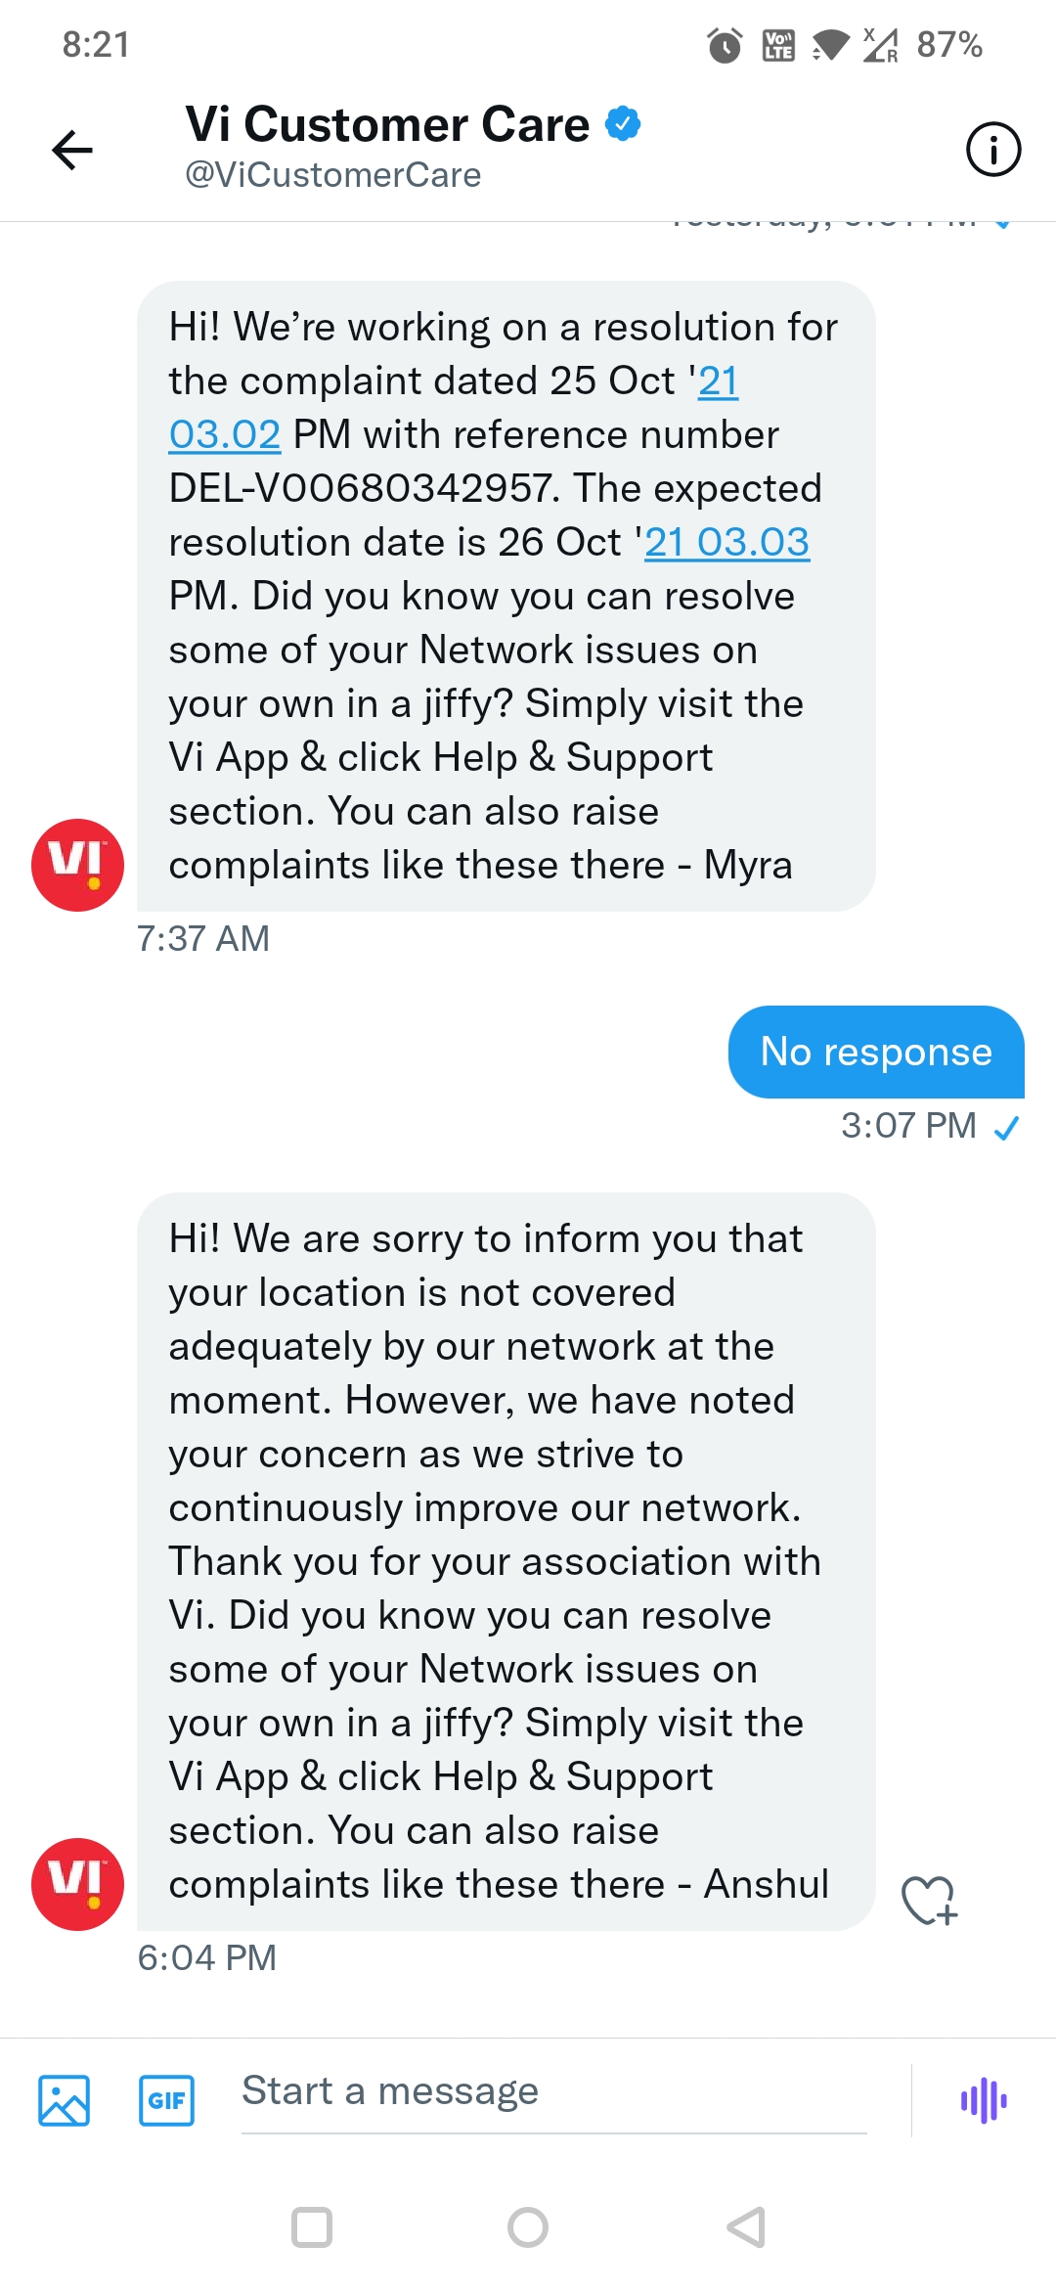Tap the back arrow to leave conversation
The height and width of the screenshot is (2289, 1056).
pos(72,150)
